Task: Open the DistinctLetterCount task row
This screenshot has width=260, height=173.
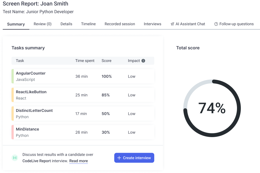Action: pyautogui.click(x=82, y=114)
